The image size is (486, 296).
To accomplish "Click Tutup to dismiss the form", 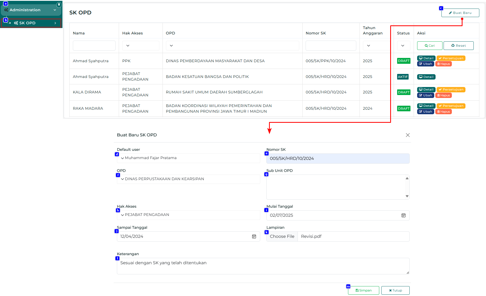I will [x=395, y=290].
